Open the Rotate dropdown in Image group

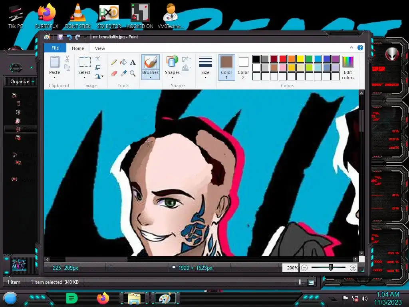point(99,76)
